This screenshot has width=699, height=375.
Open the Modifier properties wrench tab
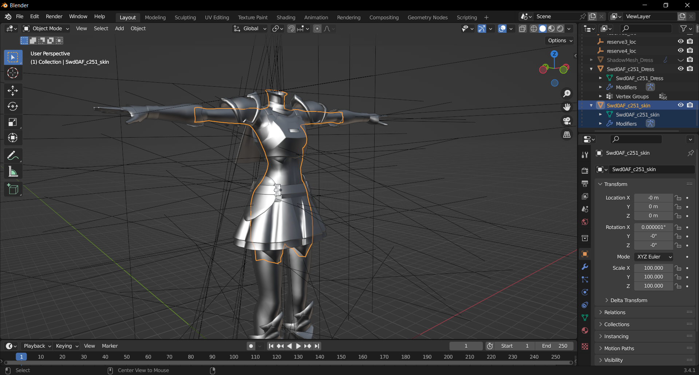pos(585,267)
